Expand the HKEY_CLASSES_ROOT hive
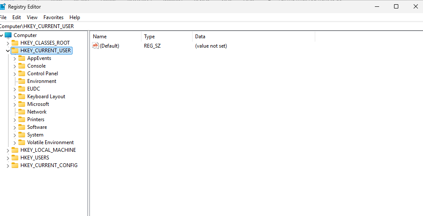423x216 pixels. [8, 43]
